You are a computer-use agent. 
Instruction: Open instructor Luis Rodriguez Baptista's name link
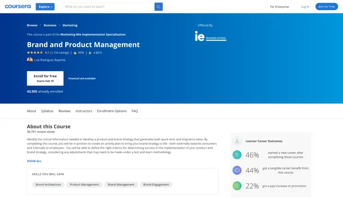(50, 60)
